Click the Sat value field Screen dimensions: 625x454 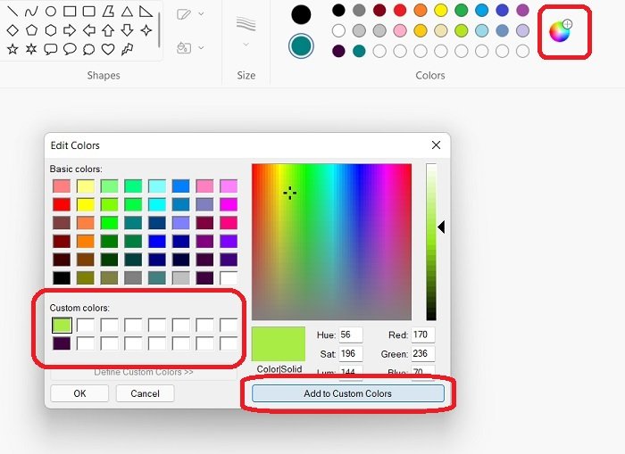pyautogui.click(x=351, y=353)
